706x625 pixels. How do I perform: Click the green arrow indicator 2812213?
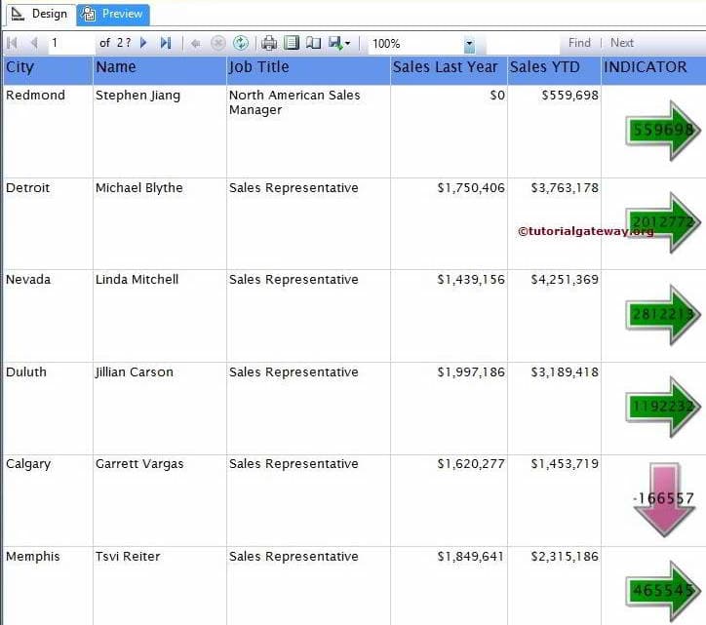(x=663, y=315)
